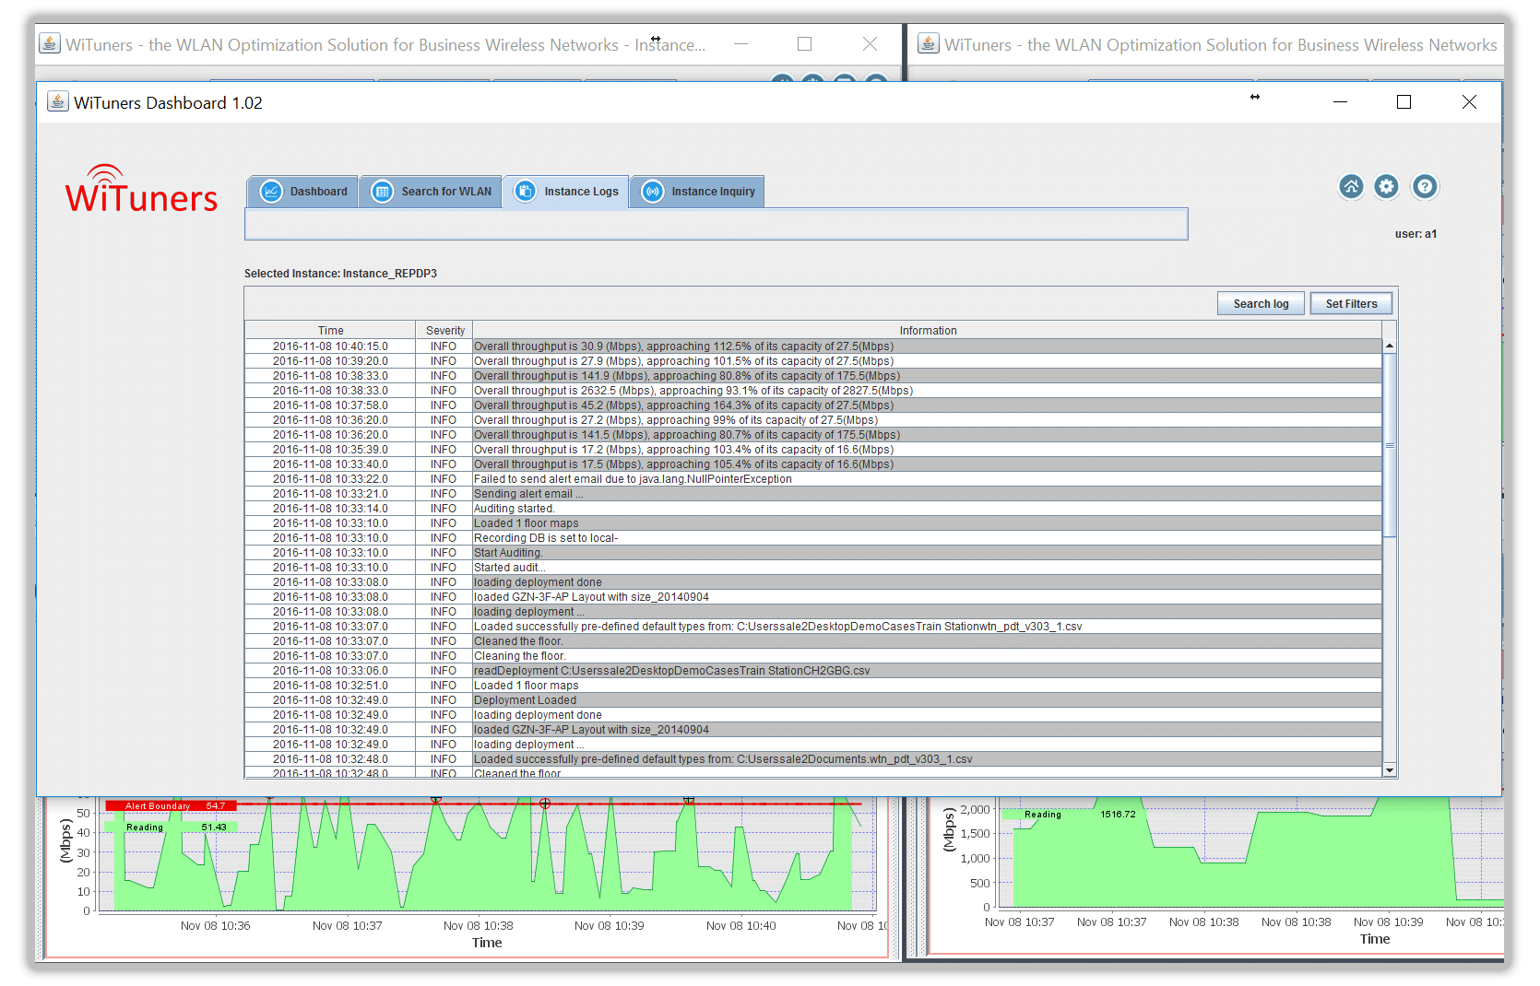Select the 'Cleaning the floor.' log row

click(x=813, y=656)
